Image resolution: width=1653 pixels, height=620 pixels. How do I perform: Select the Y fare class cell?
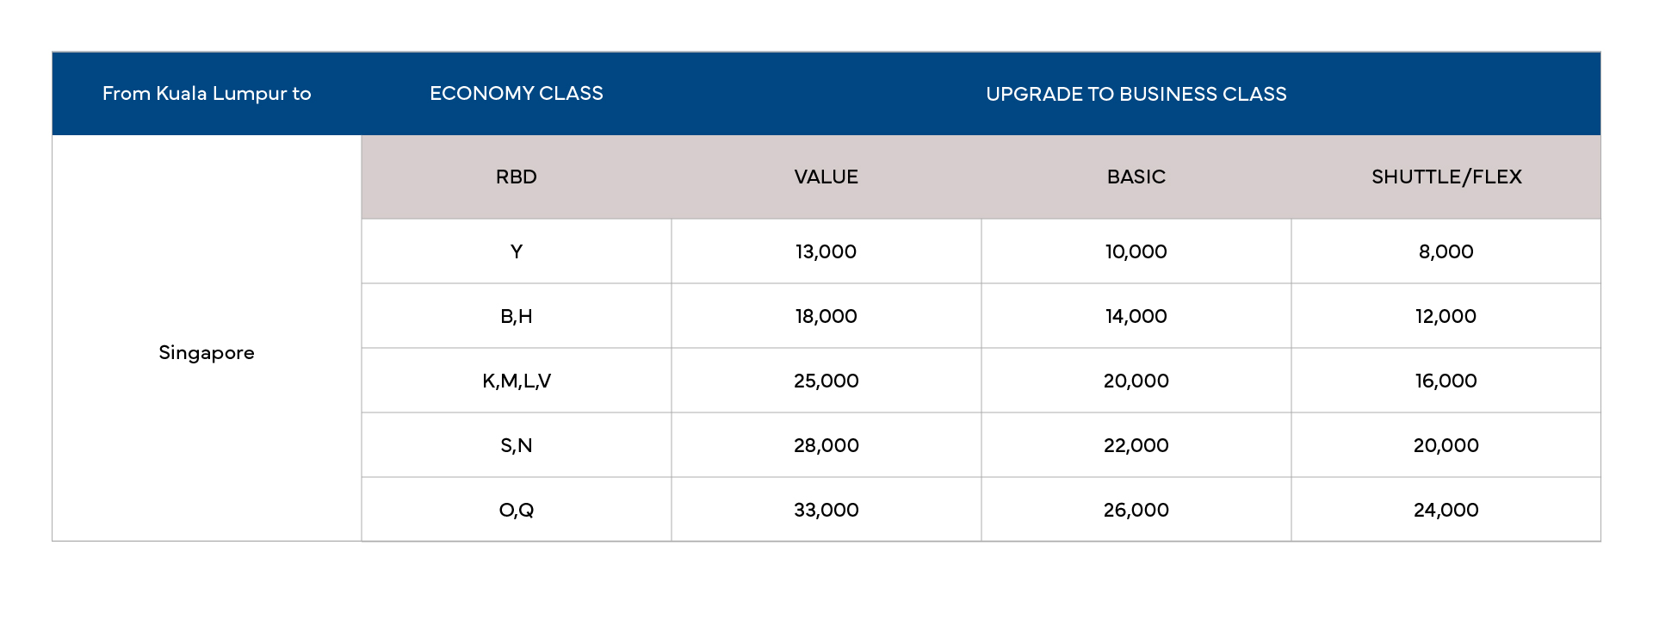517,251
